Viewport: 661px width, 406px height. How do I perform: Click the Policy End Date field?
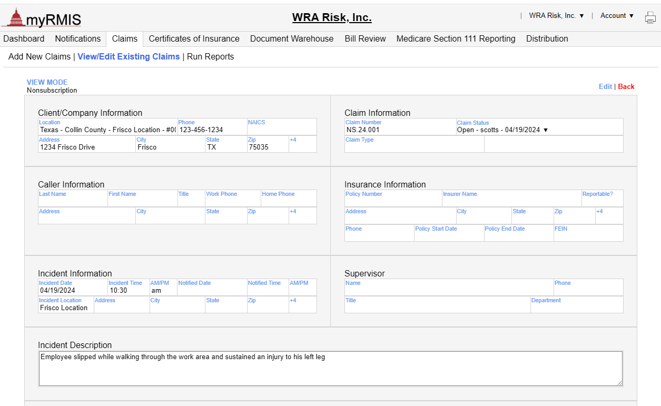[519, 233]
